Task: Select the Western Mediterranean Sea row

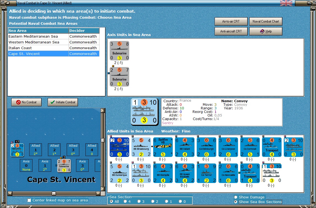Action: (54, 42)
